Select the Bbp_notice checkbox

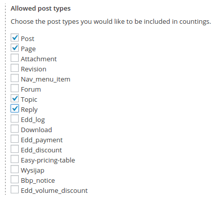(x=15, y=179)
